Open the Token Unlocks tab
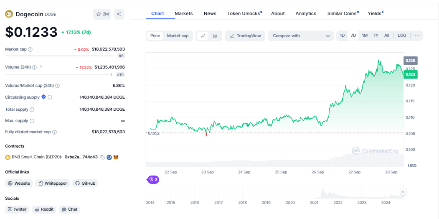This screenshot has width=439, height=219. click(244, 13)
